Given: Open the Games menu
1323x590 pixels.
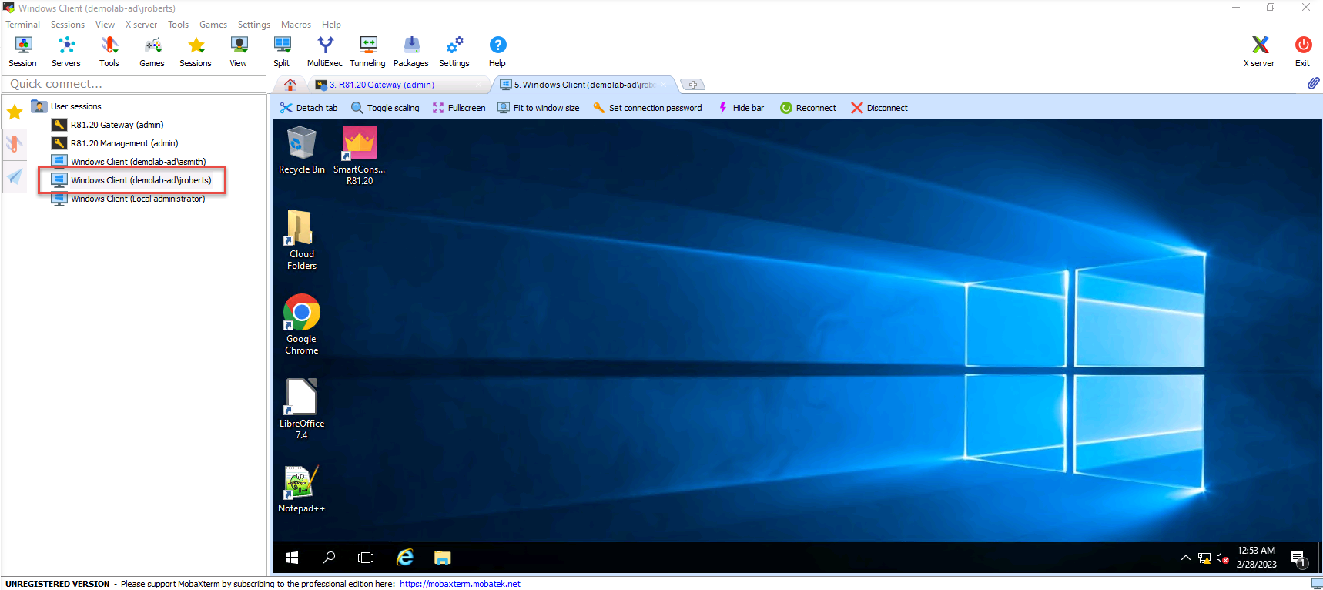Looking at the screenshot, I should [213, 25].
